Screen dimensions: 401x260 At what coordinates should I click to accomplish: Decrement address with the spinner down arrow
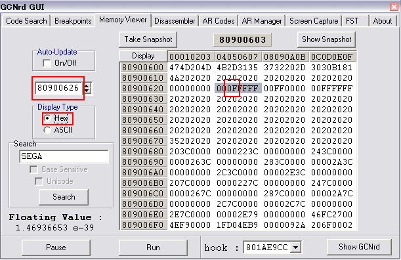click(87, 91)
